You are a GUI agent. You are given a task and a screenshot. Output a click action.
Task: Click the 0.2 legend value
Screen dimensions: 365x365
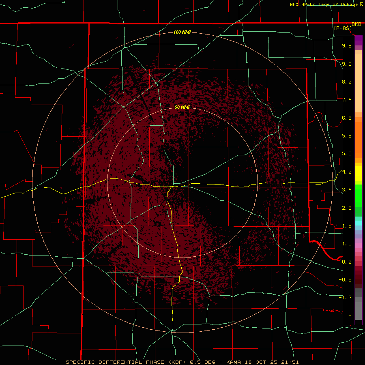(x=347, y=262)
